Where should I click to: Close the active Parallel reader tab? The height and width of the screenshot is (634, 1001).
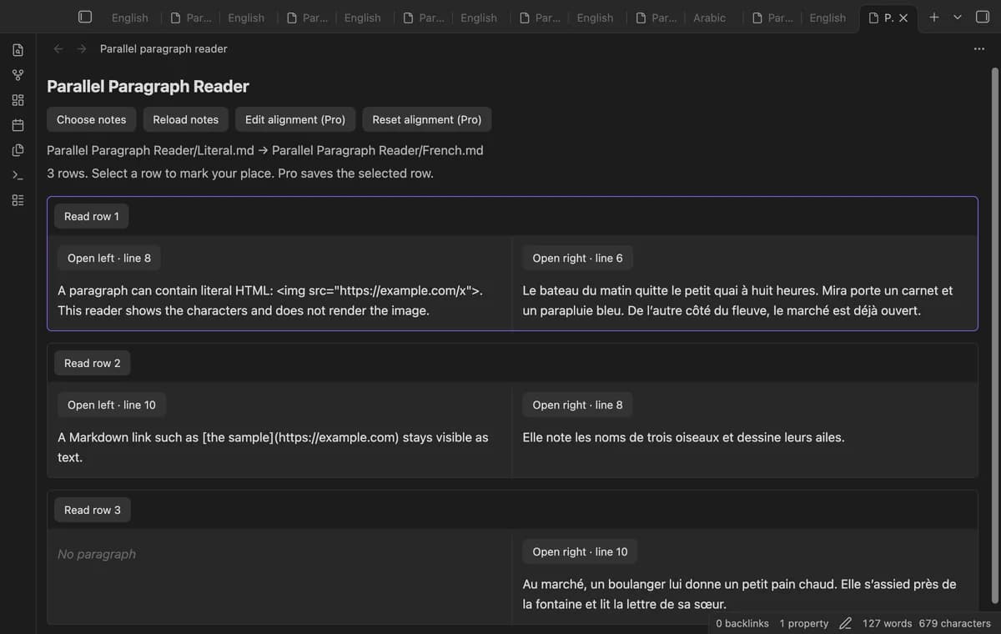(x=903, y=18)
